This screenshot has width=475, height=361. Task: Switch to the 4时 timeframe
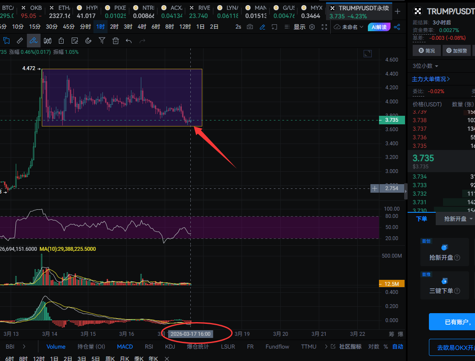pos(142,26)
